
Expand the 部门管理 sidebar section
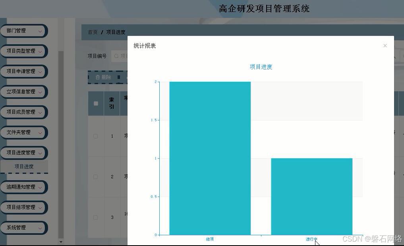click(24, 31)
